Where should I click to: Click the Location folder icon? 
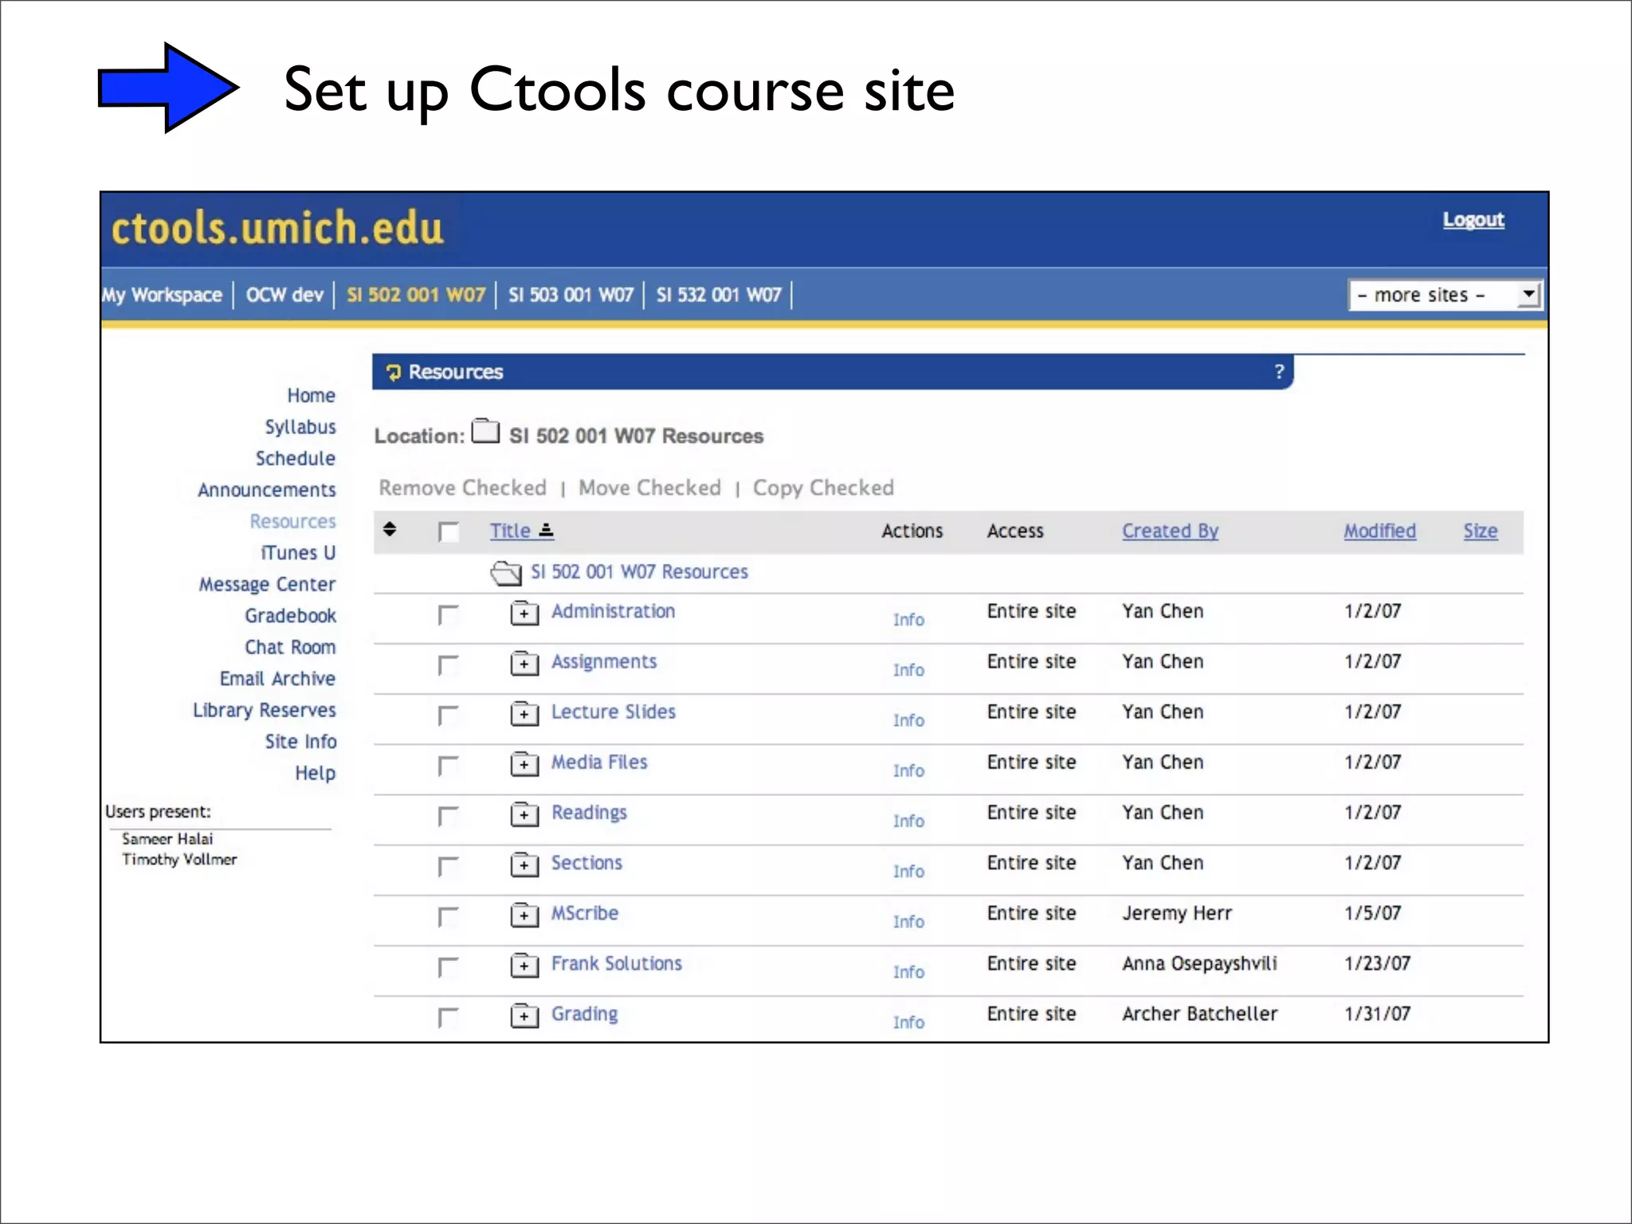pos(485,431)
